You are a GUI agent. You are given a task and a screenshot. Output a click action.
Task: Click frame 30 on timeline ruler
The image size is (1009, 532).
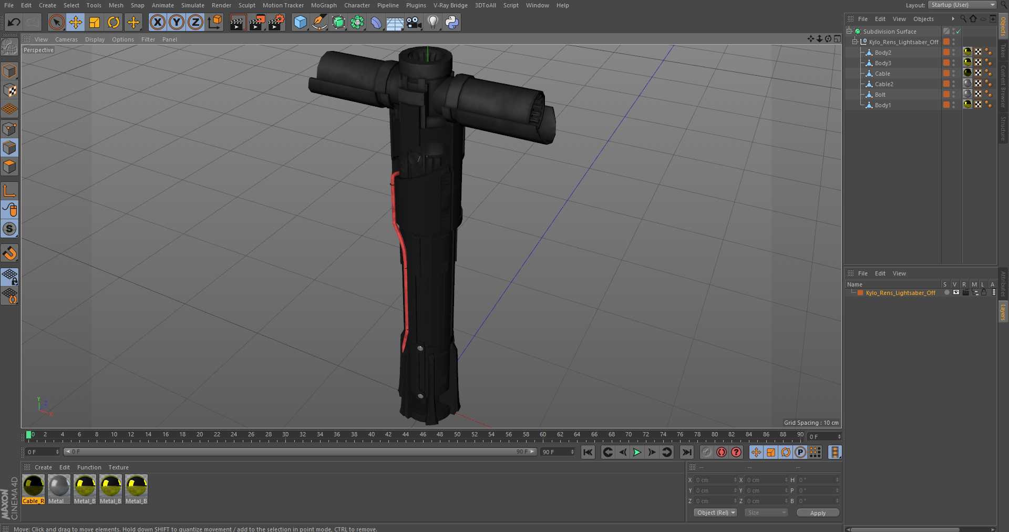[x=285, y=435]
